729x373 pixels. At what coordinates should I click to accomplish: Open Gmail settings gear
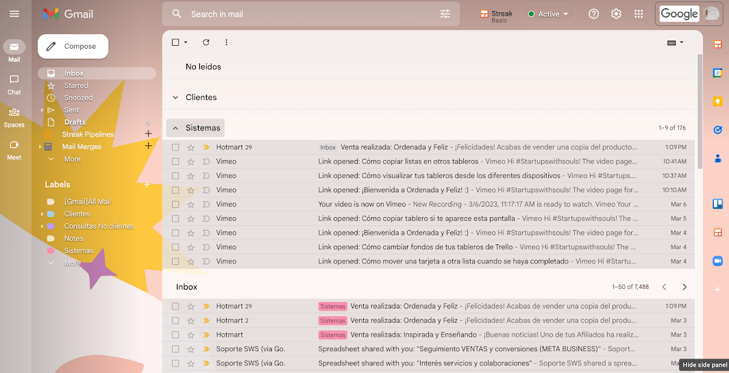tap(616, 14)
